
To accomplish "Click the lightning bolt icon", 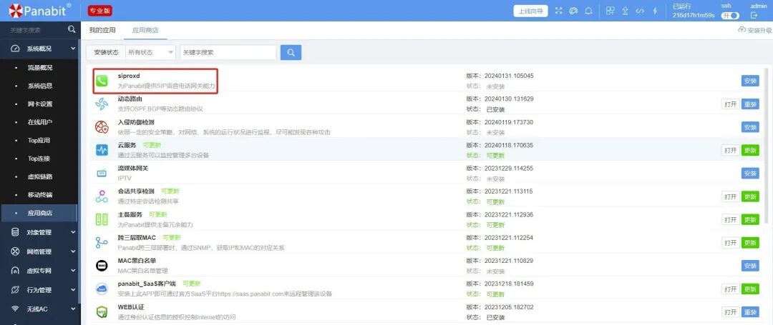I will tap(655, 11).
